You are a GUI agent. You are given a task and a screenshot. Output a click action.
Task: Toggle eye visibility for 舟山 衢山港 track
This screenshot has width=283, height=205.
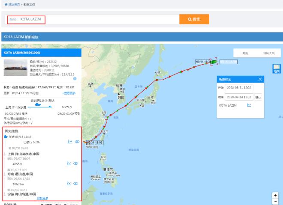click(x=75, y=184)
